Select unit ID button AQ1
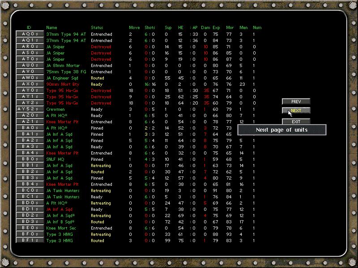 click(x=30, y=40)
